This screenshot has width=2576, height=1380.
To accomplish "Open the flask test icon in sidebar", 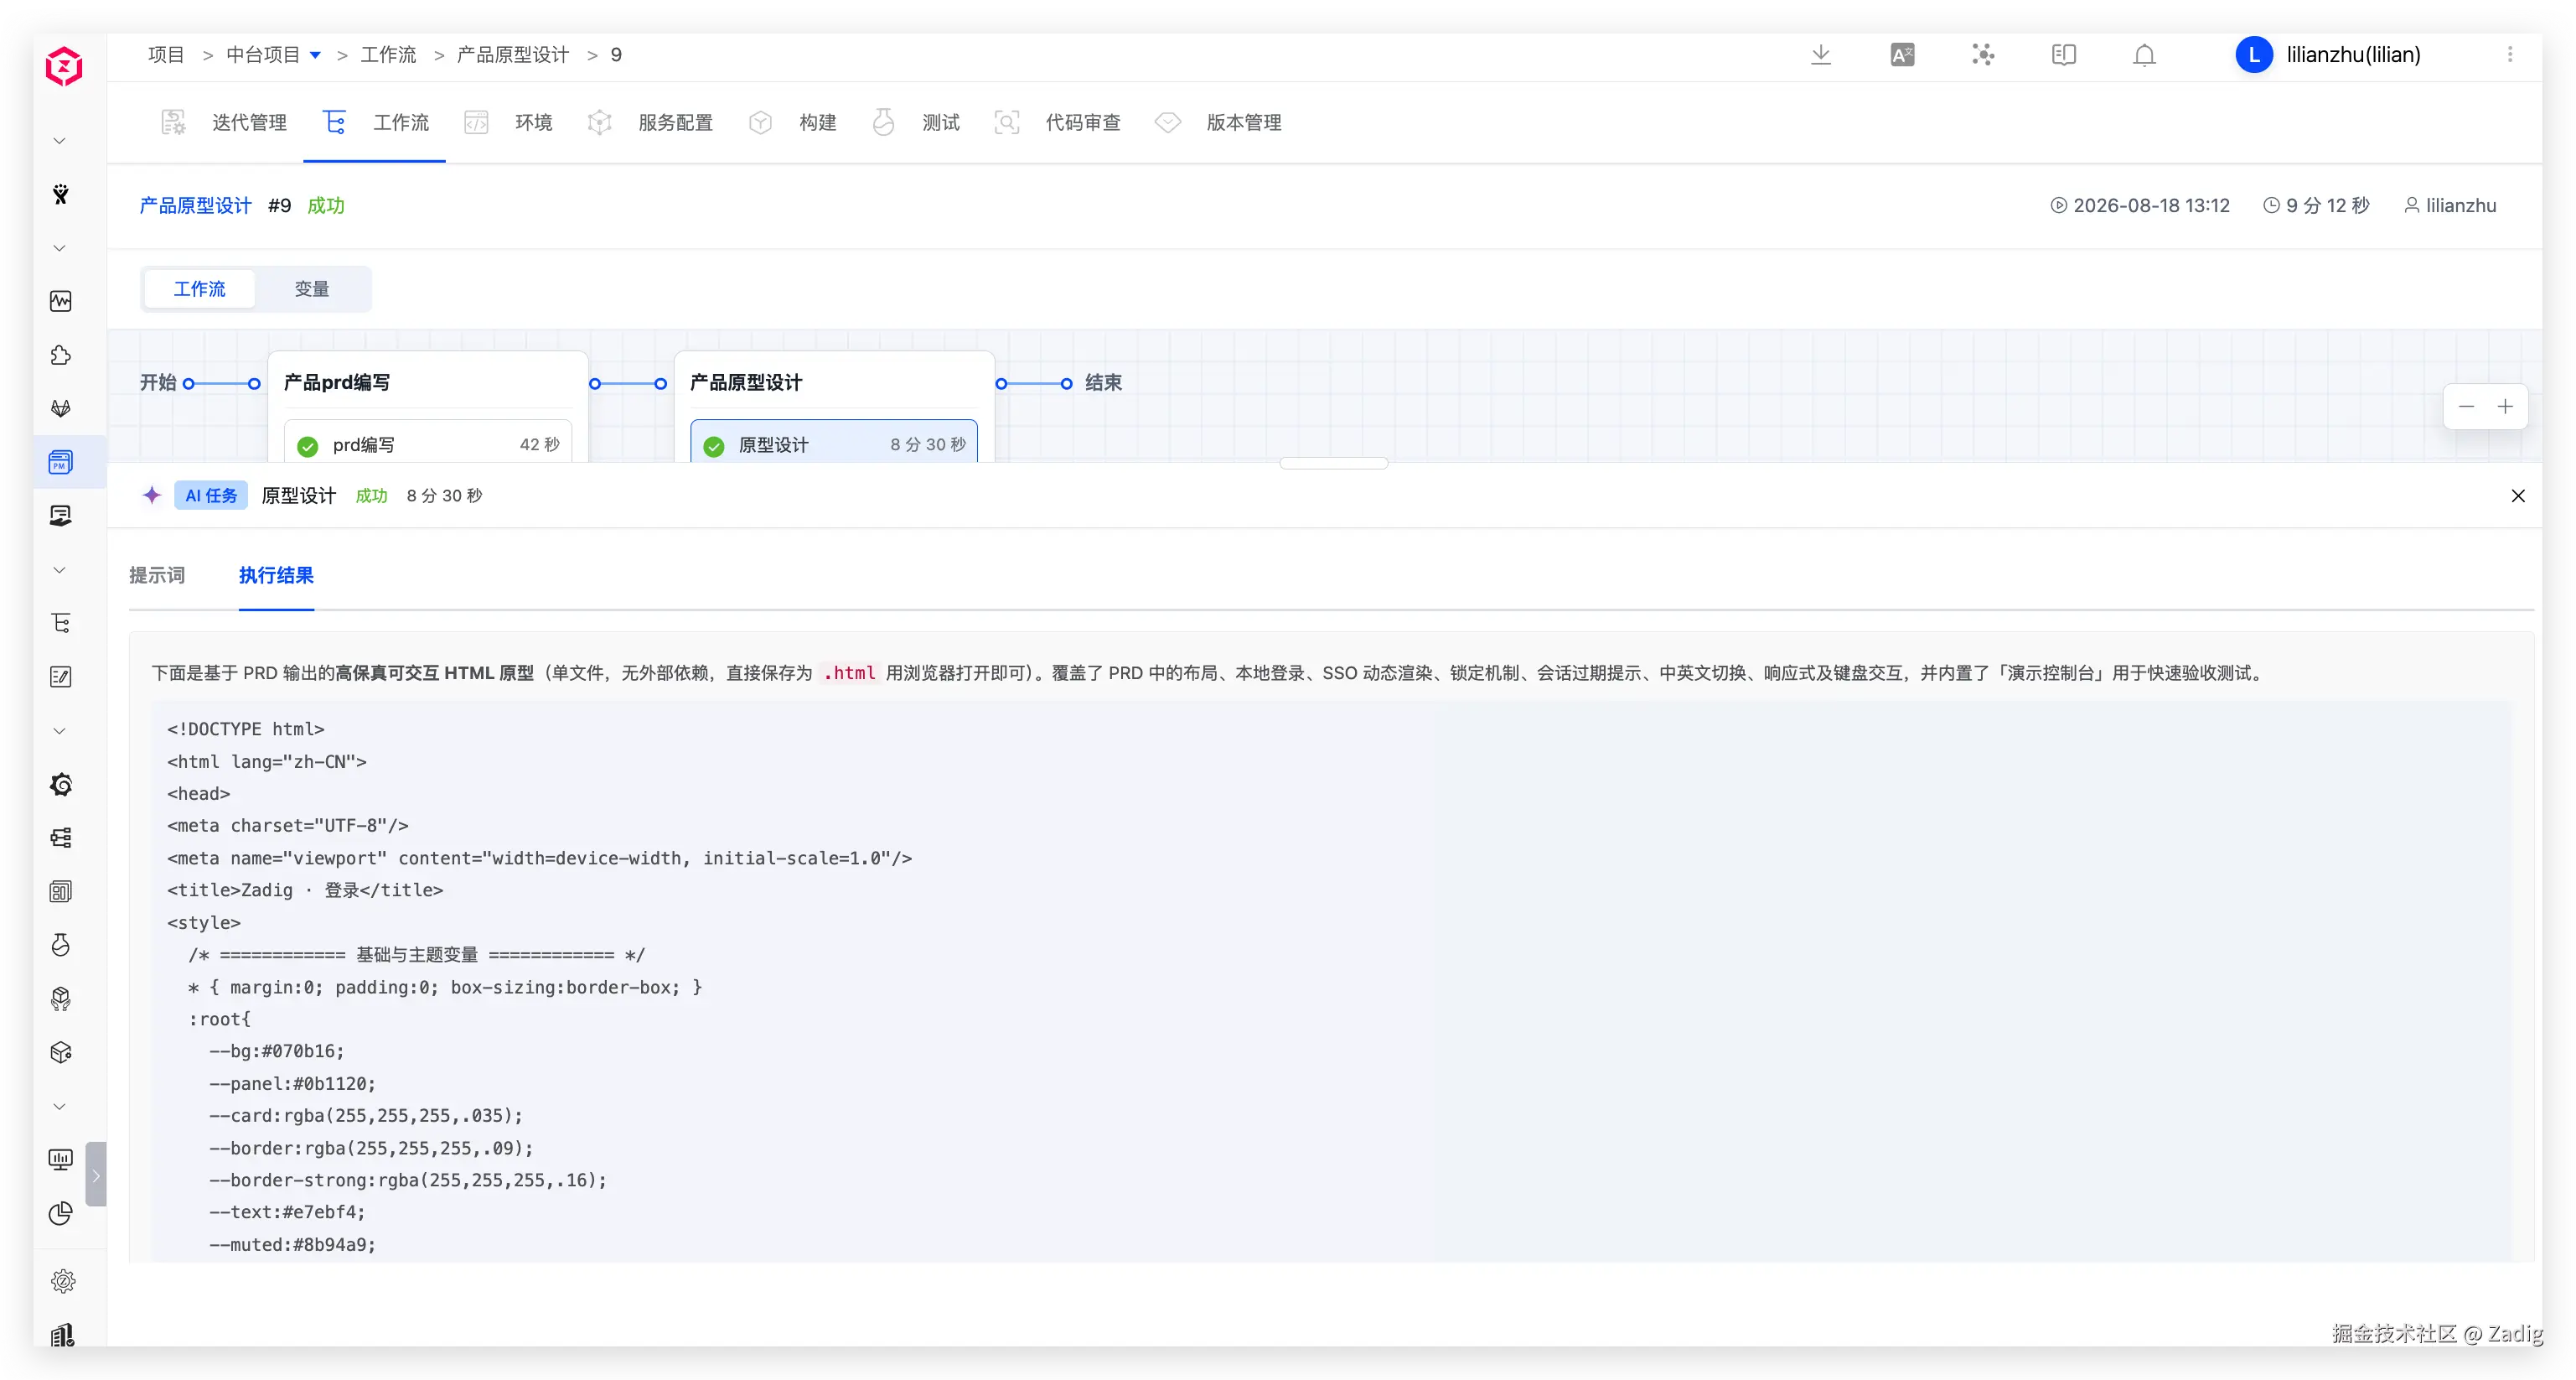I will coord(61,946).
